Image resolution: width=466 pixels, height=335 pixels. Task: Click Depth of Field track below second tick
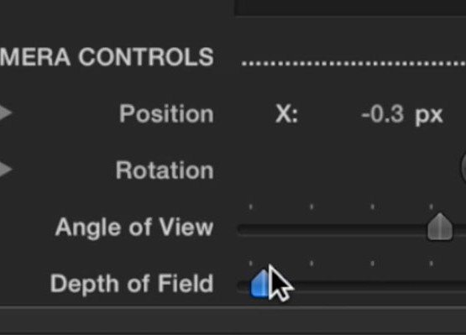(x=312, y=286)
